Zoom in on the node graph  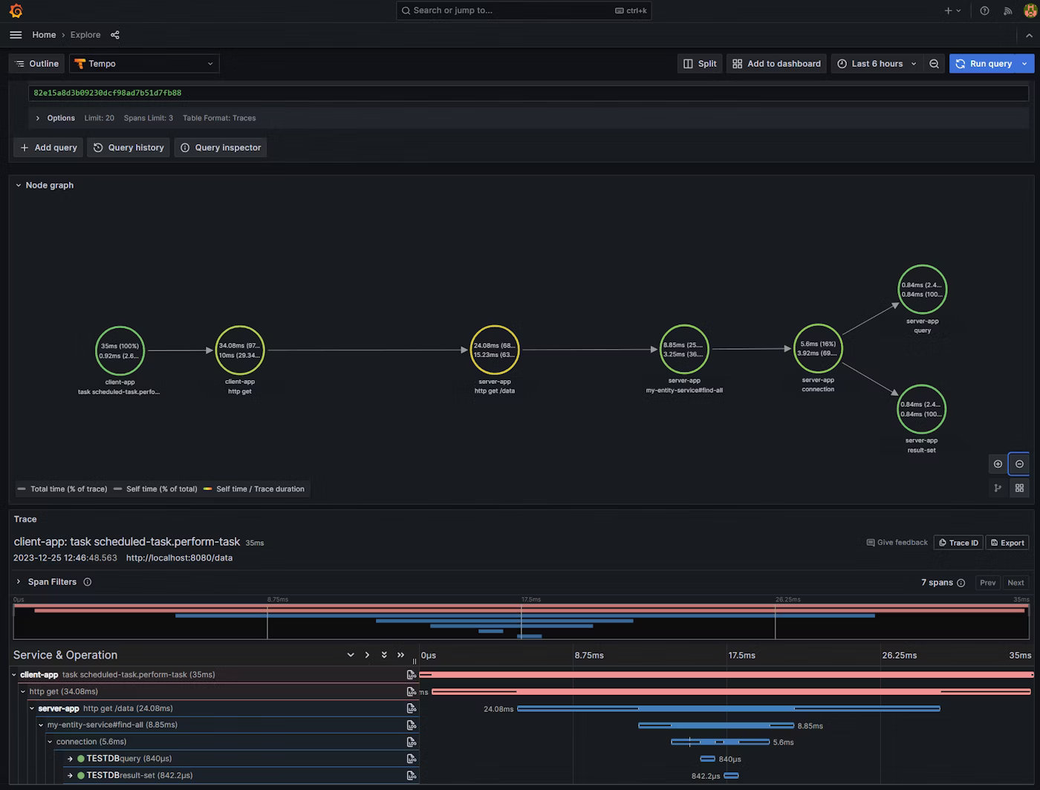[x=998, y=464]
